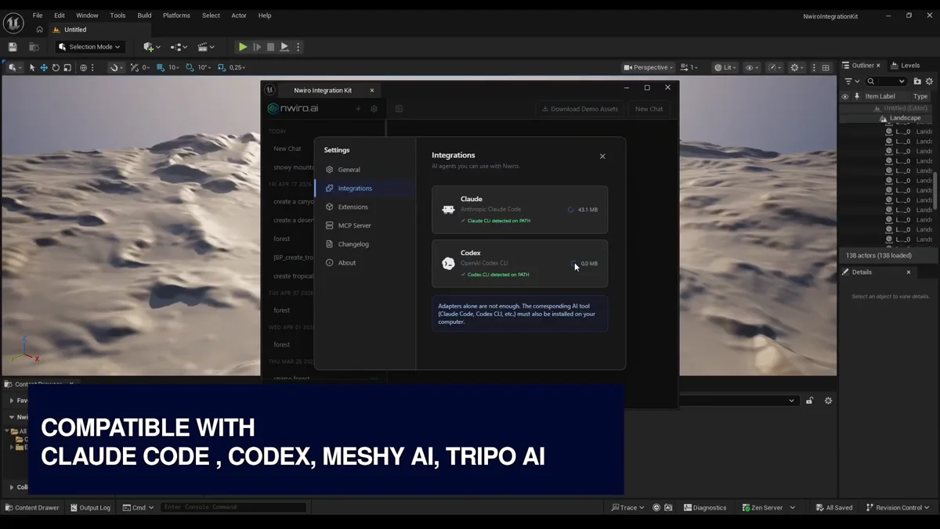Open the Add content (cube plus) dropdown
The image size is (940, 529).
[x=151, y=47]
